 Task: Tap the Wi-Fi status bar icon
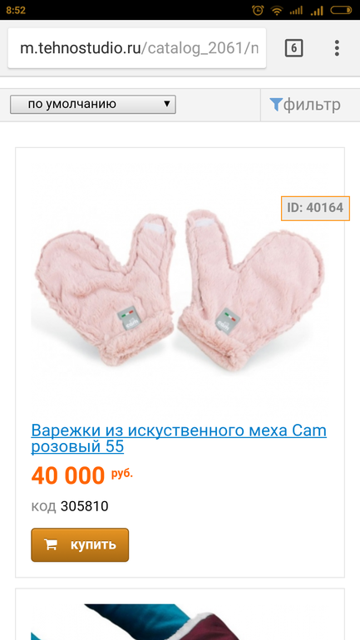277,10
